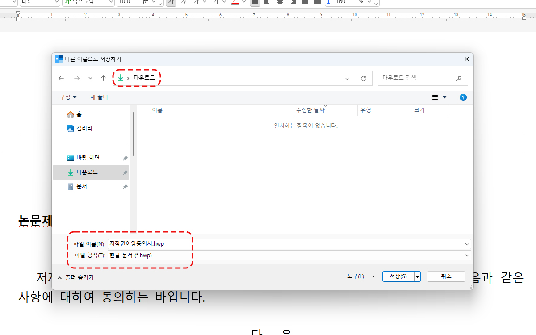Click the view layout icon
Viewport: 536px width, 335px height.
coord(435,97)
